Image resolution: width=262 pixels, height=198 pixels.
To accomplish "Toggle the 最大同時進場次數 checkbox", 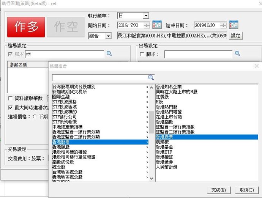I will [11, 107].
